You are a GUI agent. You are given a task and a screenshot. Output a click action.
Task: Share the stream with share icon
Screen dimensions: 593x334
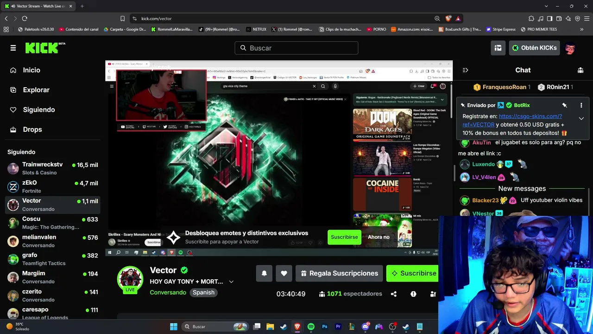click(394, 294)
